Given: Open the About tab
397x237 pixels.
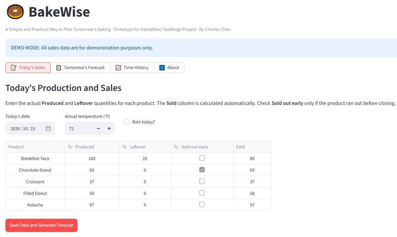Looking at the screenshot, I should [169, 68].
